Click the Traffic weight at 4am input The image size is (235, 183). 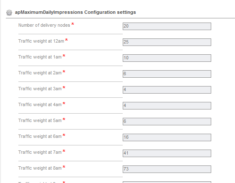tap(167, 106)
